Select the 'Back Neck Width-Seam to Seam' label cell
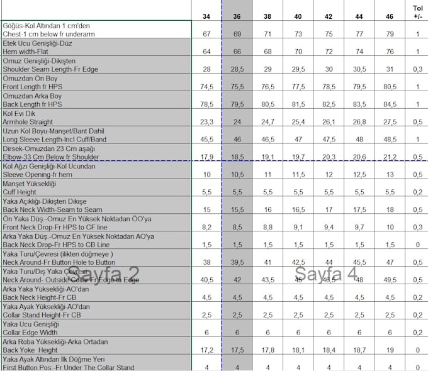The height and width of the screenshot is (371, 428). tap(96, 205)
